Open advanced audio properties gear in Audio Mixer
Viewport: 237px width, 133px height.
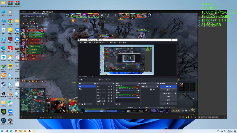116,104
